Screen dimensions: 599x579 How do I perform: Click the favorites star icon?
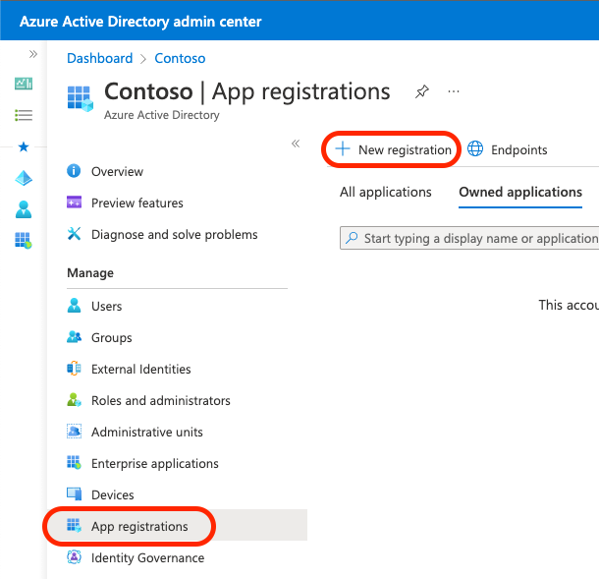(24, 146)
